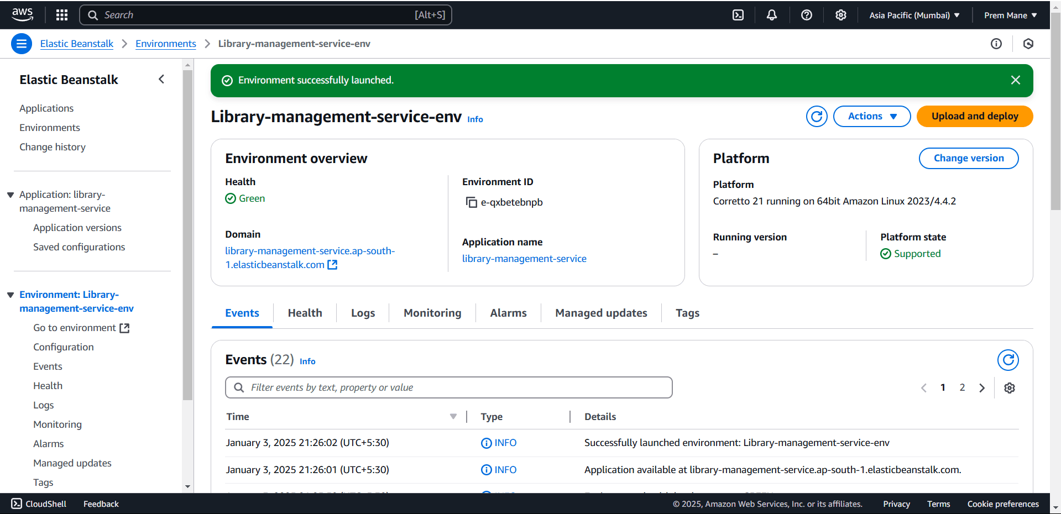Open the info panel icon beside breadcrumb
Image resolution: width=1061 pixels, height=514 pixels.
[996, 44]
